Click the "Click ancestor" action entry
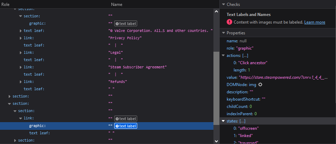The width and height of the screenshot is (336, 144). 250,63
